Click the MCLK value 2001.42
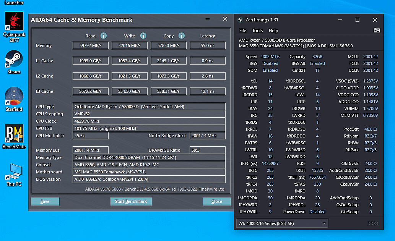Screen dimensions: 395x241 (x=370, y=57)
